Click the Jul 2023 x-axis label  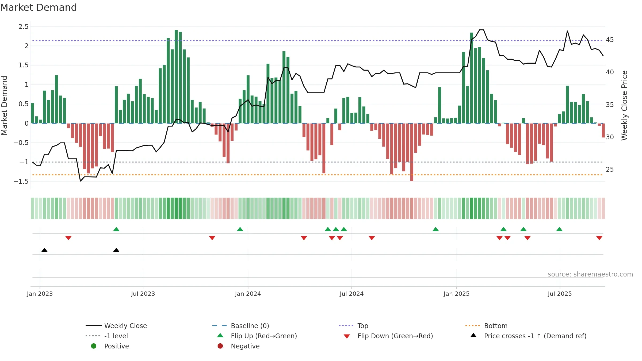[x=143, y=294]
